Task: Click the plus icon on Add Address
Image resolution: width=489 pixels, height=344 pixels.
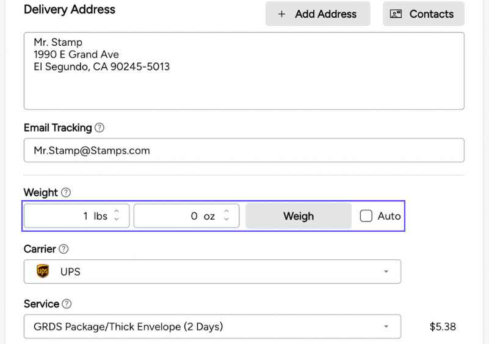Action: tap(281, 14)
